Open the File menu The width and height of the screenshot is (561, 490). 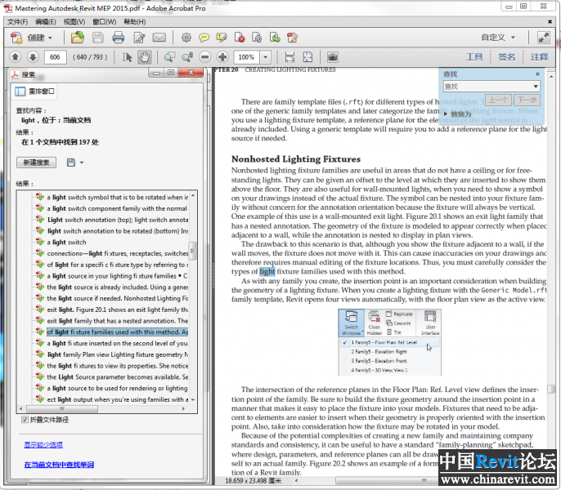point(17,22)
